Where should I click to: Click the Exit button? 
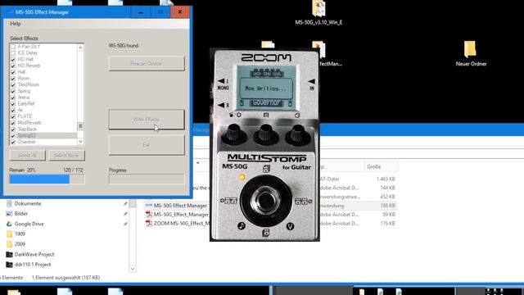click(147, 145)
